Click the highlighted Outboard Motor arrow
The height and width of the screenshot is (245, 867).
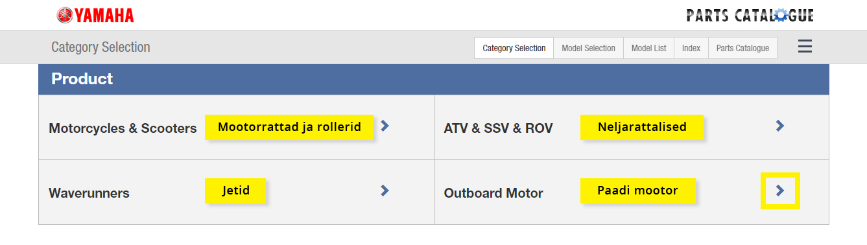click(x=780, y=190)
